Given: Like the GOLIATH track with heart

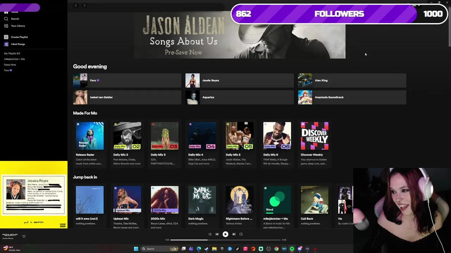Looking at the screenshot, I should tap(24, 236).
